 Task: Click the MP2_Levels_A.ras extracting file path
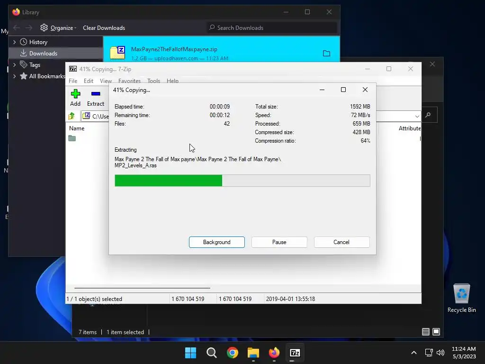point(135,165)
